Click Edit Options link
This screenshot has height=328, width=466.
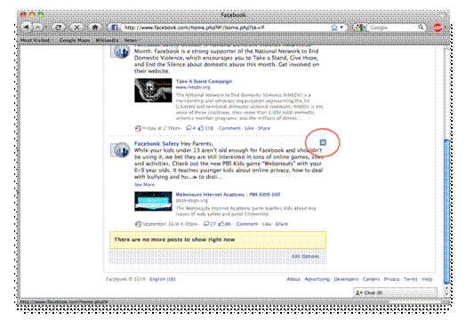[306, 256]
